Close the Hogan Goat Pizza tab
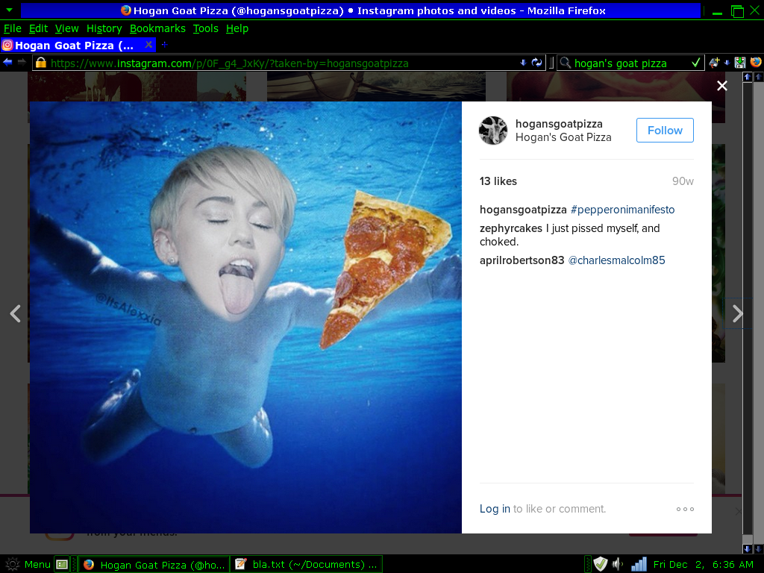This screenshot has height=573, width=764. click(148, 45)
